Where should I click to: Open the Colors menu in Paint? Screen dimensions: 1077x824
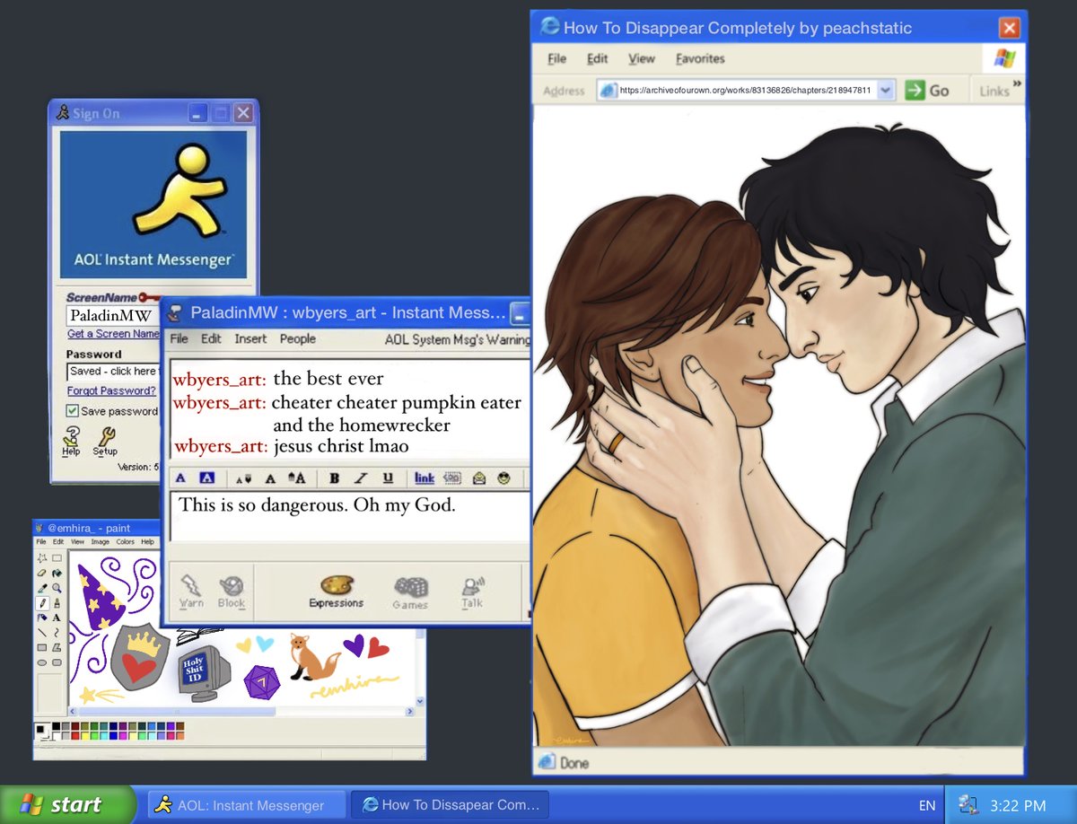tap(125, 542)
